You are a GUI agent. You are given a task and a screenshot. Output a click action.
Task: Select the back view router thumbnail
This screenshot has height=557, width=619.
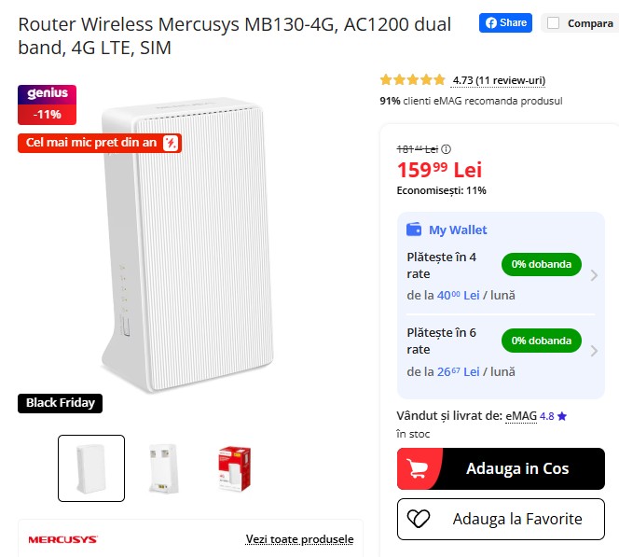[x=163, y=468]
